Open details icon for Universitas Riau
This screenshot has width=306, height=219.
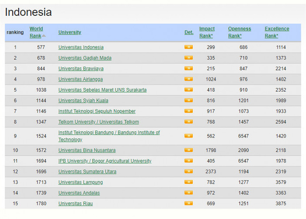188,203
